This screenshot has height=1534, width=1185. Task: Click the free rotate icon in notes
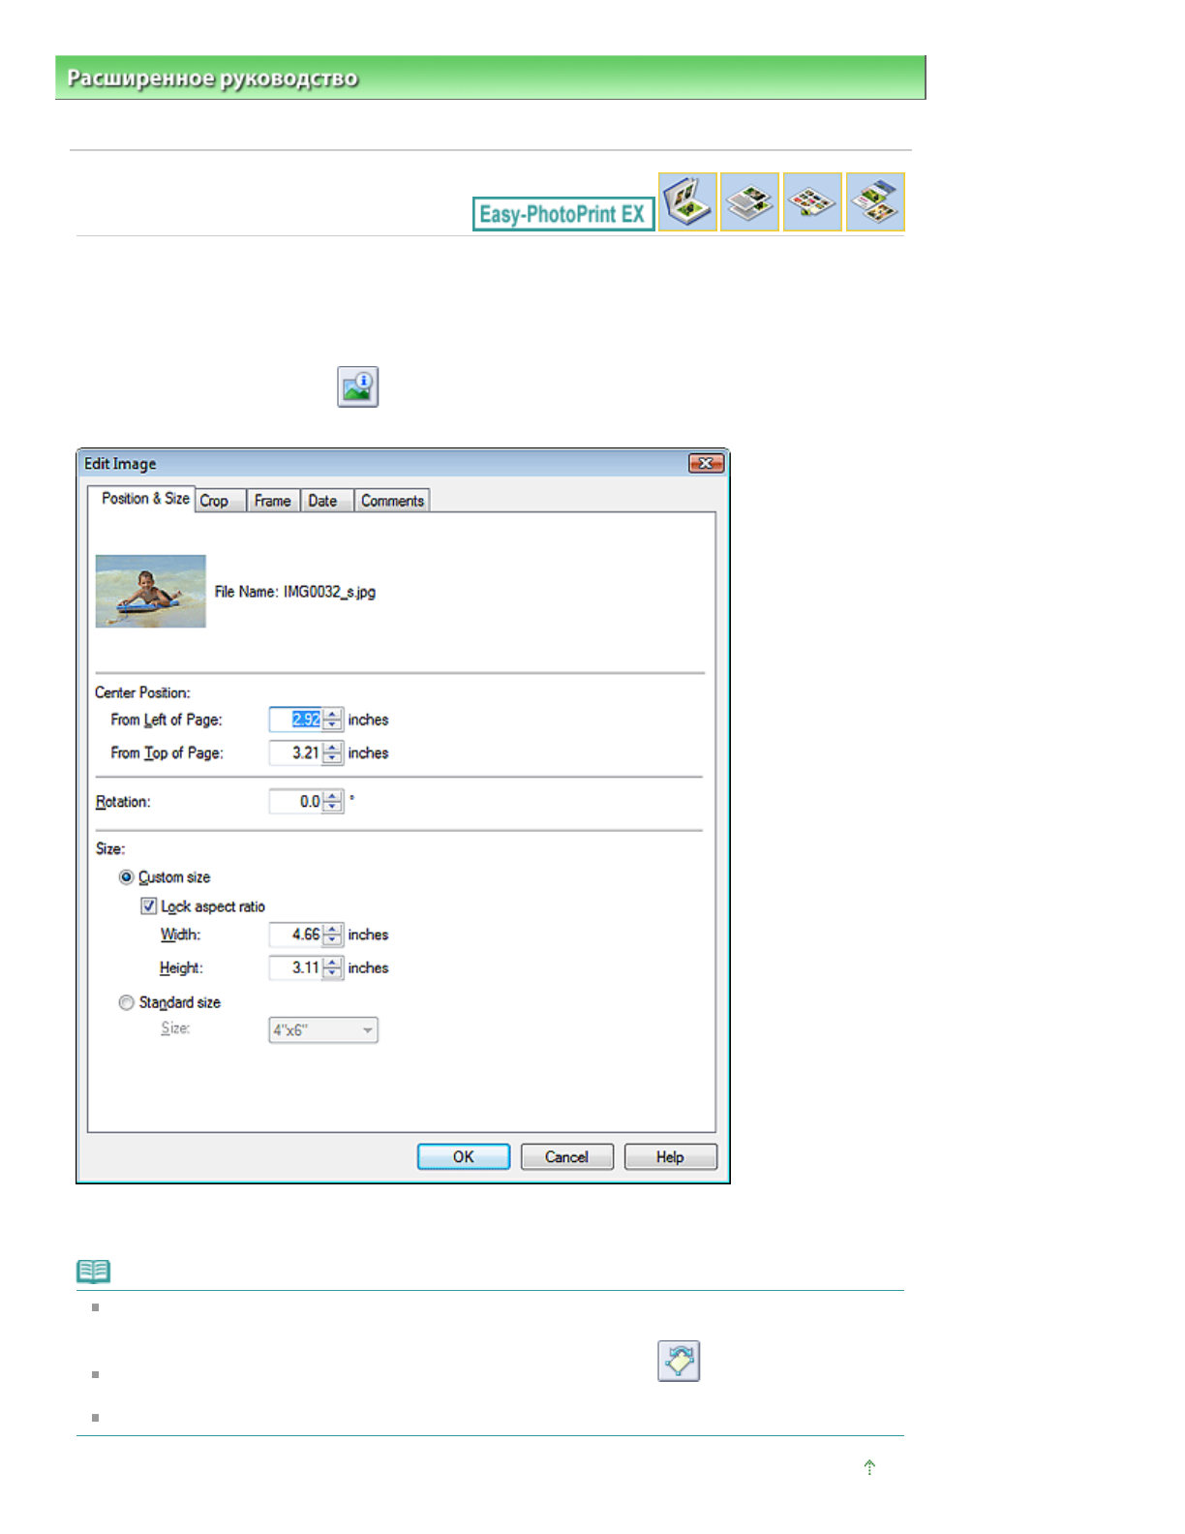679,1361
